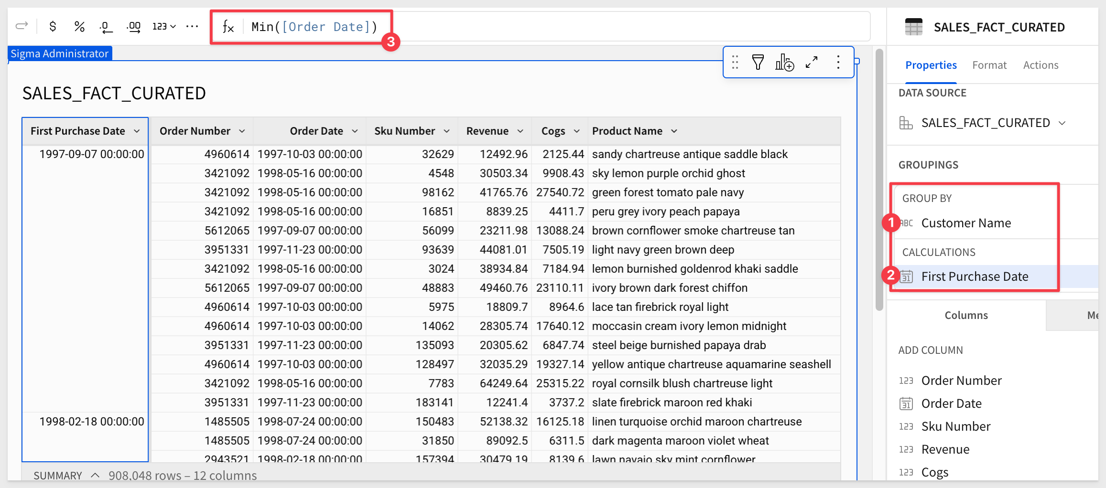Add Cogs column from list

[x=934, y=472]
